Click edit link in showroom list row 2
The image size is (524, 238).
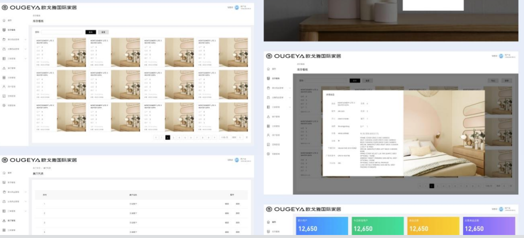(227, 213)
